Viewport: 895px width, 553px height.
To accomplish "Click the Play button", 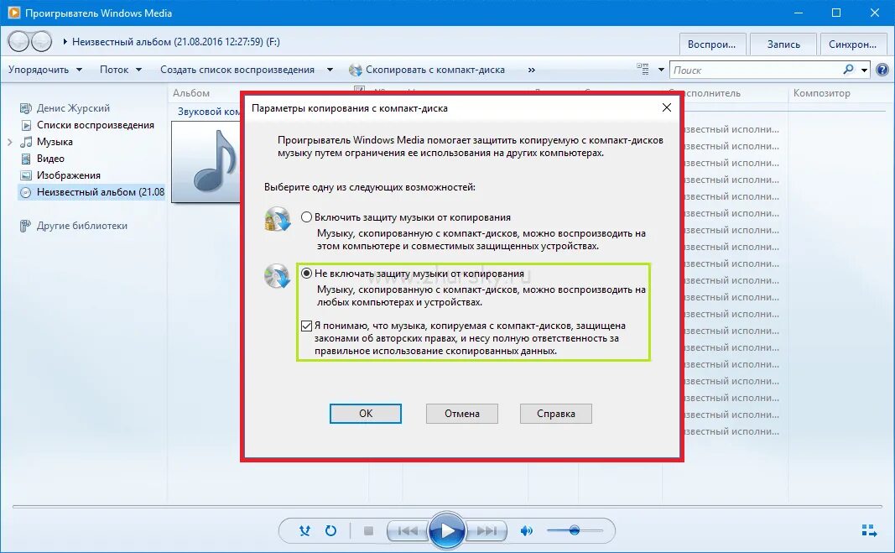I will point(446,530).
